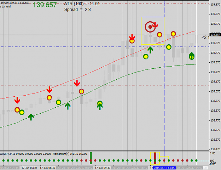
Task: Click 139.470 on the price scale
Action: tap(215, 53)
